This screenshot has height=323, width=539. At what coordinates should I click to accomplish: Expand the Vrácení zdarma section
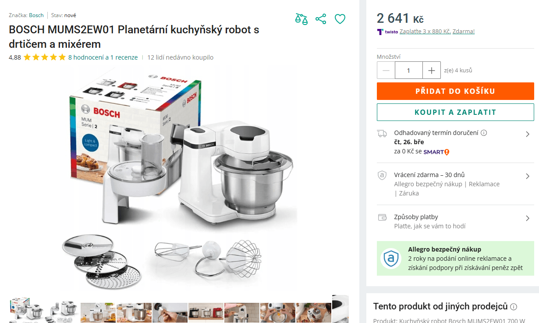tap(528, 176)
